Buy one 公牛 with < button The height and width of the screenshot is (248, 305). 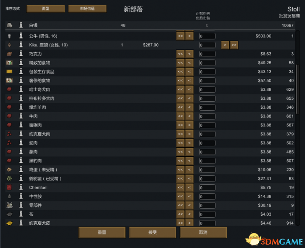(x=189, y=36)
